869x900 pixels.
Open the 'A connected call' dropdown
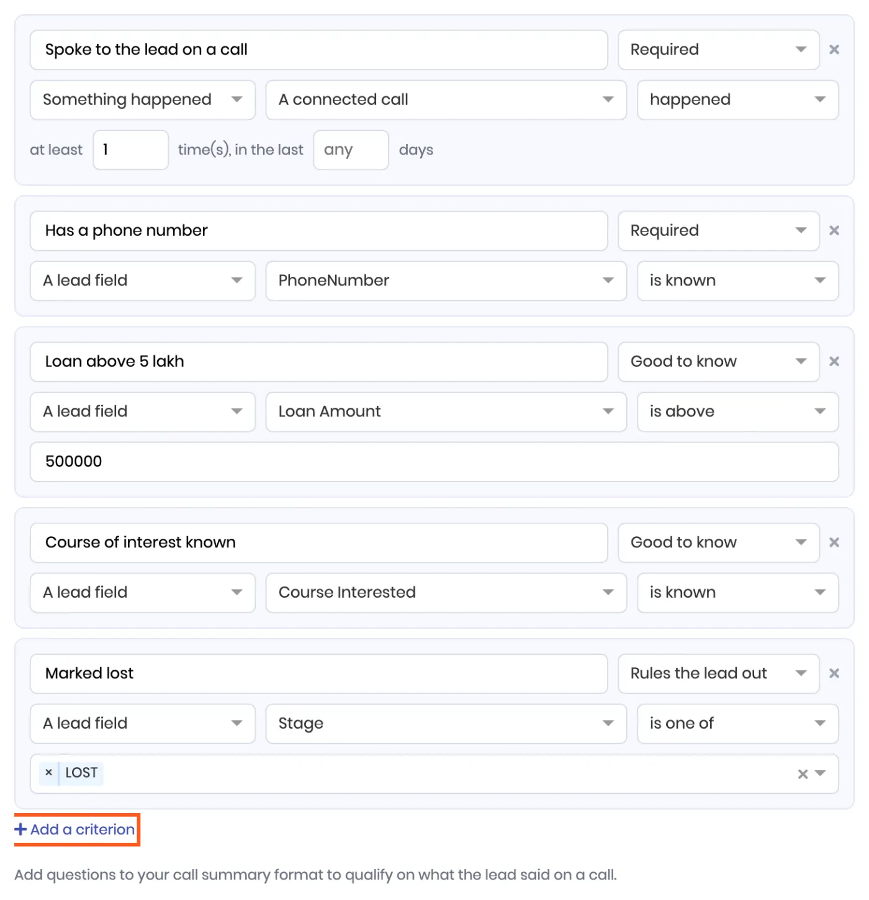point(446,100)
